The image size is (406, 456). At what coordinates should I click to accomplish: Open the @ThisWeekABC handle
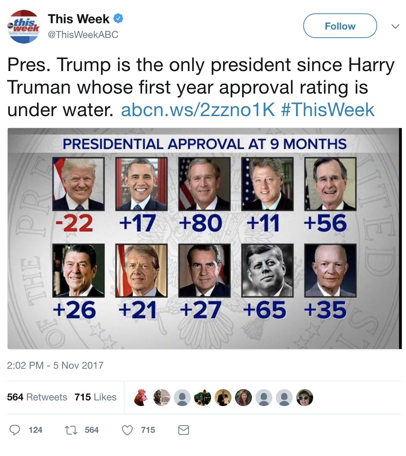[x=83, y=34]
